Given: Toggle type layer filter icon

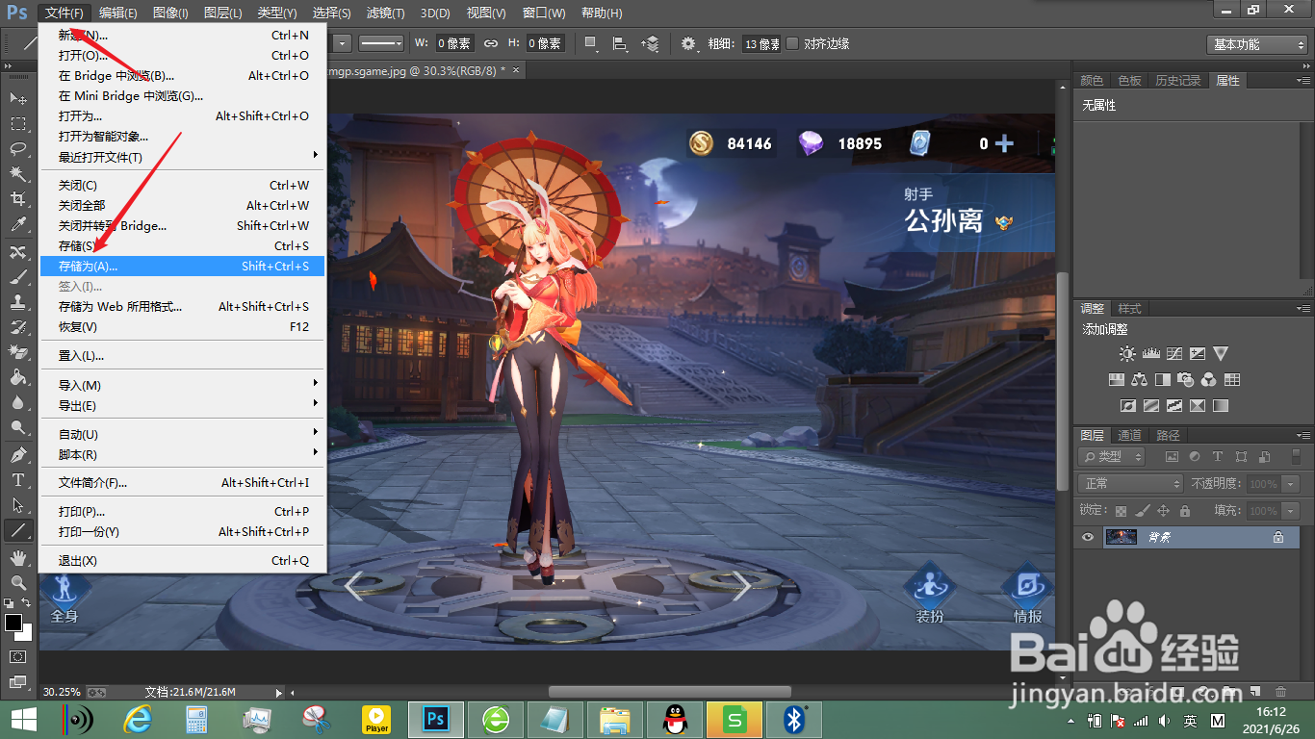Looking at the screenshot, I should click(1218, 457).
